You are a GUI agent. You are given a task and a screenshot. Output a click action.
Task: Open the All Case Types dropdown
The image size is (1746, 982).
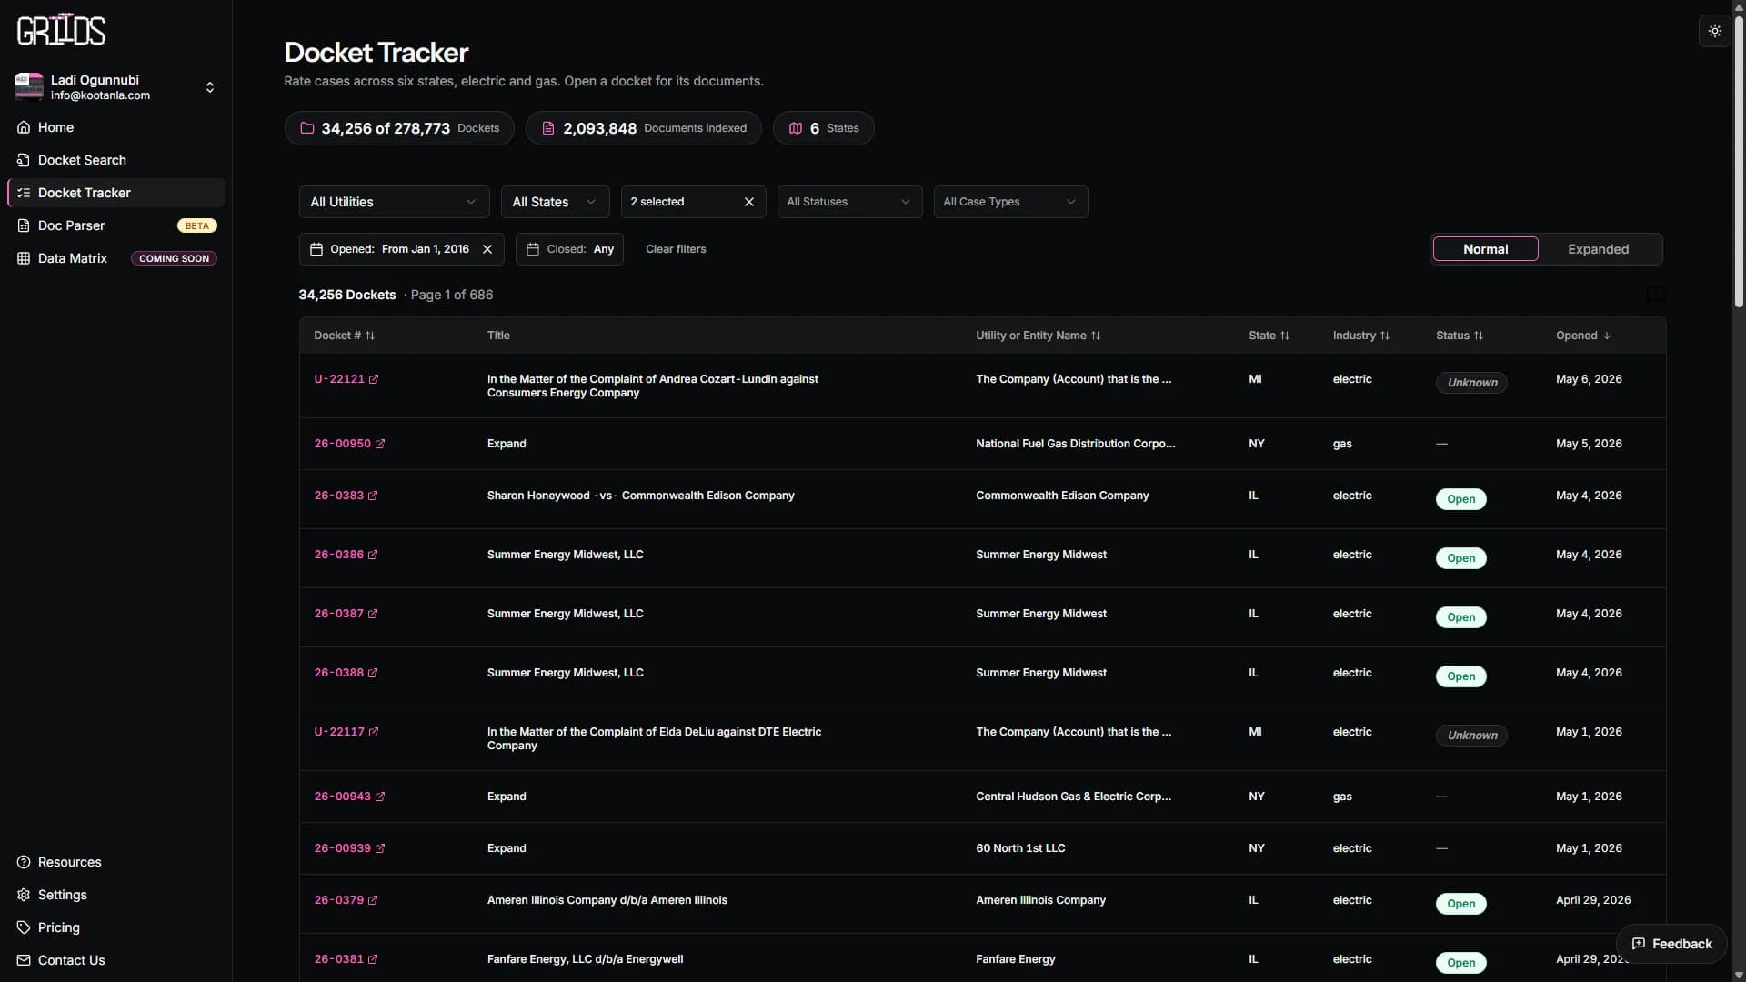1010,202
